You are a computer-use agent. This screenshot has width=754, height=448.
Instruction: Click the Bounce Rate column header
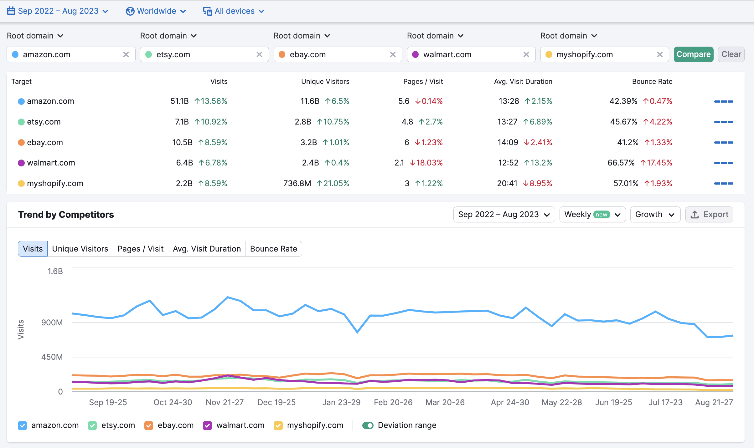[652, 82]
